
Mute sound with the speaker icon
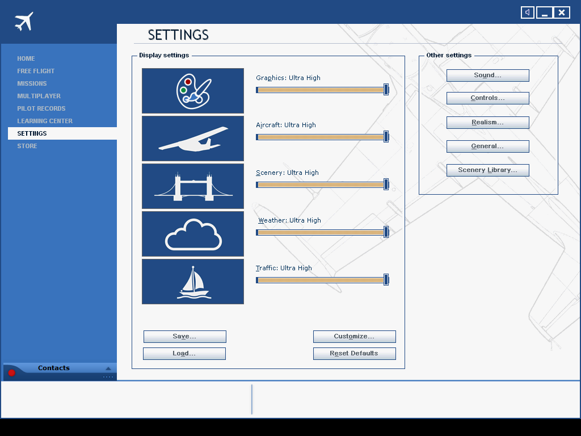click(528, 12)
